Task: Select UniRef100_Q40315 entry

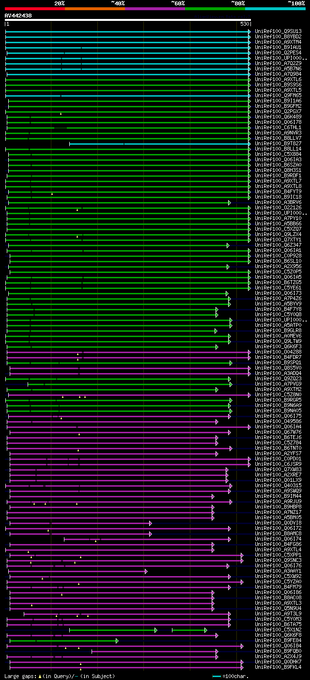Action: pos(278,485)
